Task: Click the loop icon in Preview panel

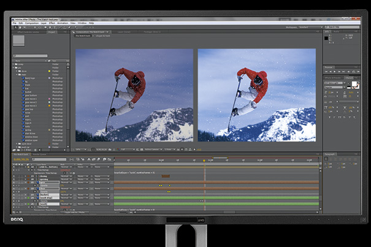Action: (354, 72)
